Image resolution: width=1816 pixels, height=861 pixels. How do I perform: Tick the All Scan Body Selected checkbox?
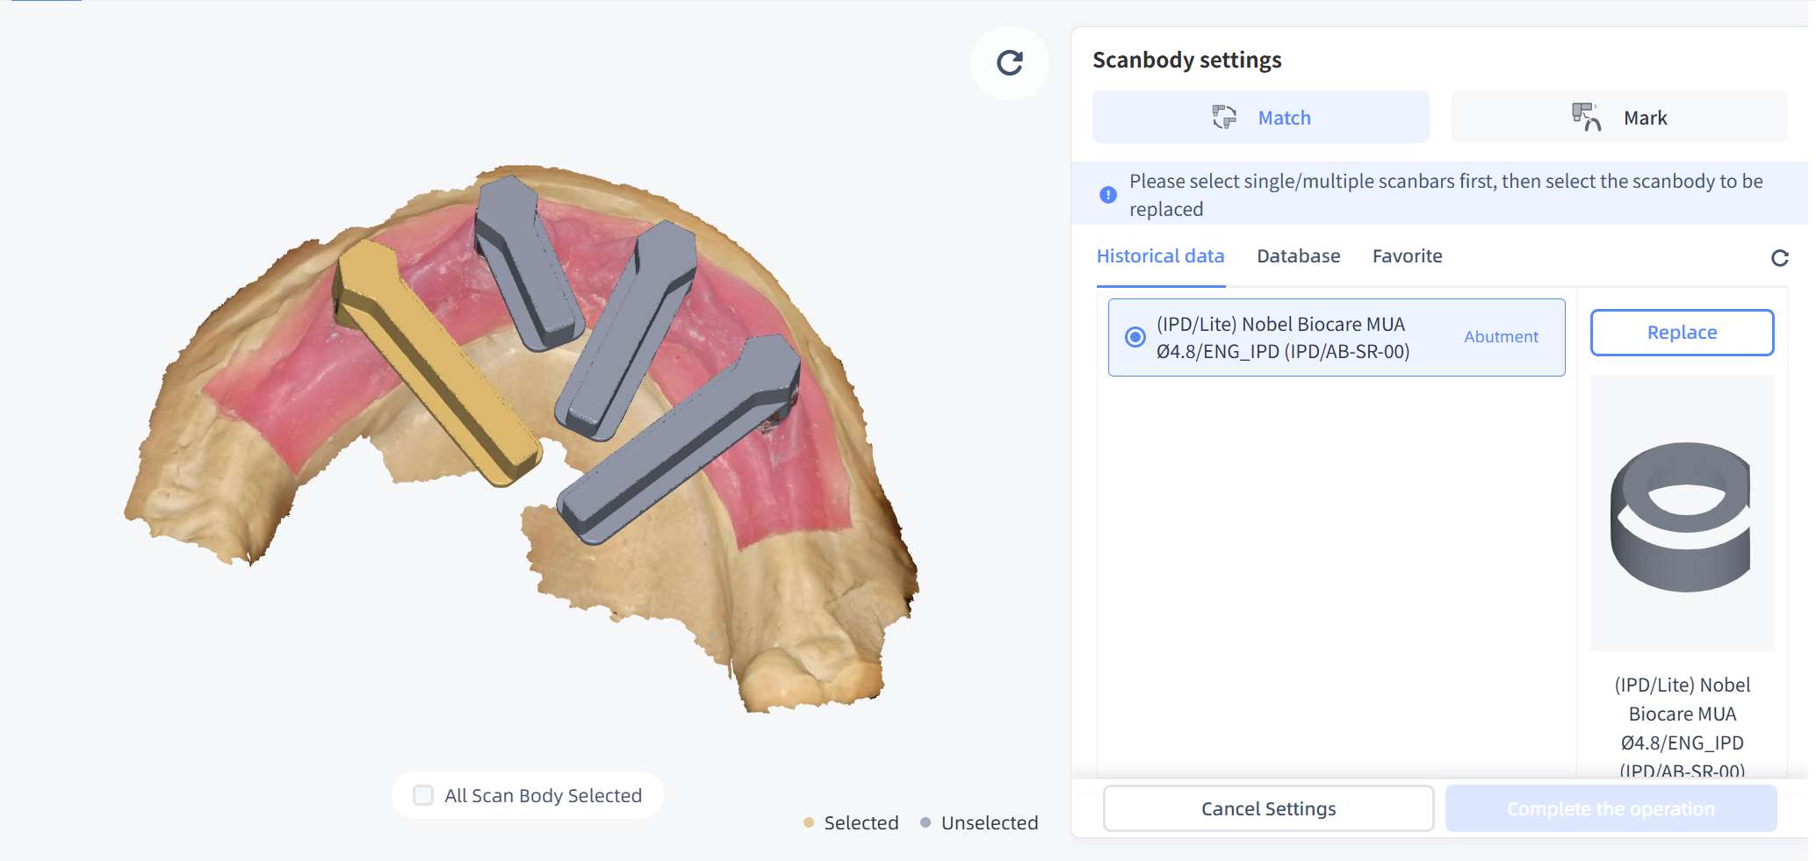pos(423,795)
